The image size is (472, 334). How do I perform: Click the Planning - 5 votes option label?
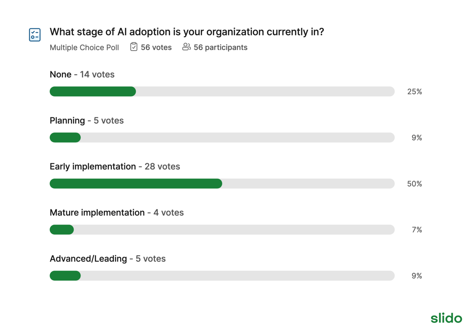pos(87,120)
